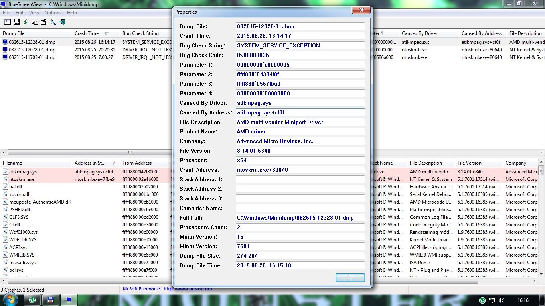
Task: Click the floppy disk taskbar app
Action: (51, 300)
